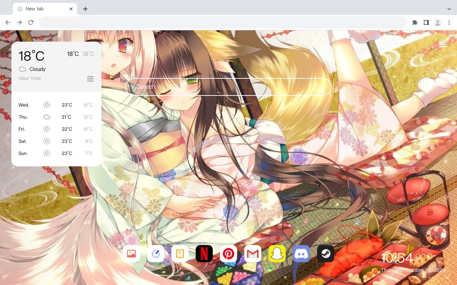The height and width of the screenshot is (285, 457).
Task: Reload the current page
Action: (x=31, y=22)
